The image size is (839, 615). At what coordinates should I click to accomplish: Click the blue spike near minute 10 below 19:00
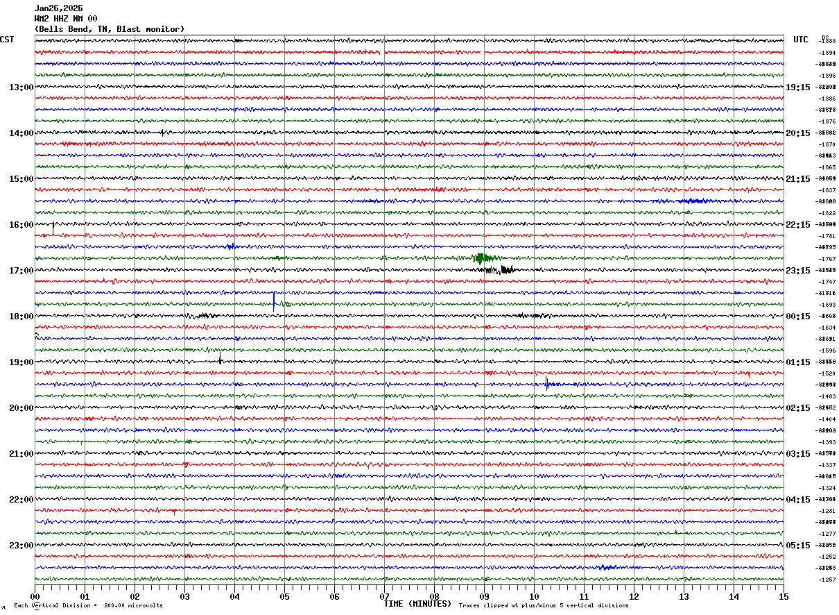(547, 383)
